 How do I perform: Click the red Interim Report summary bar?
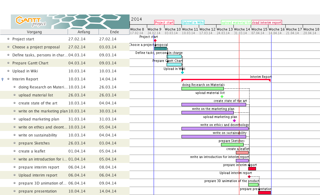[x=226, y=79]
